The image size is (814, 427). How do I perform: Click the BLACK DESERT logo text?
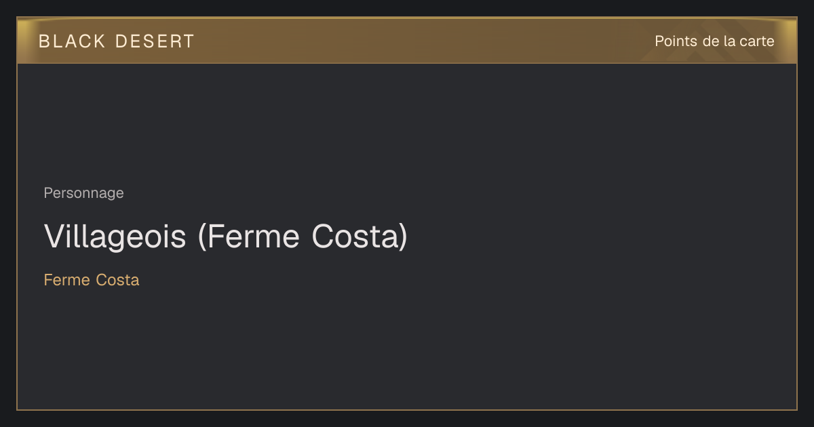pyautogui.click(x=116, y=41)
